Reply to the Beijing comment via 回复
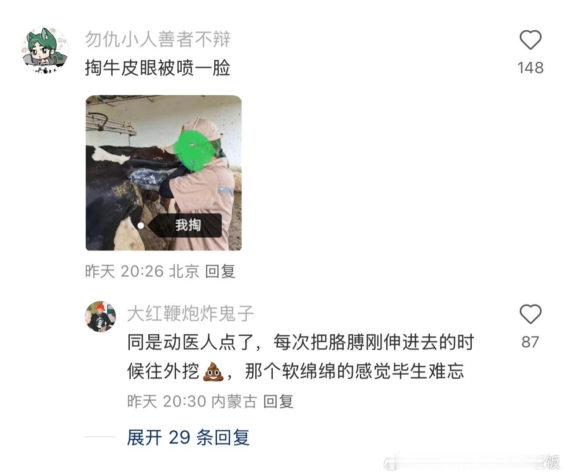565x476 pixels. coord(220,271)
